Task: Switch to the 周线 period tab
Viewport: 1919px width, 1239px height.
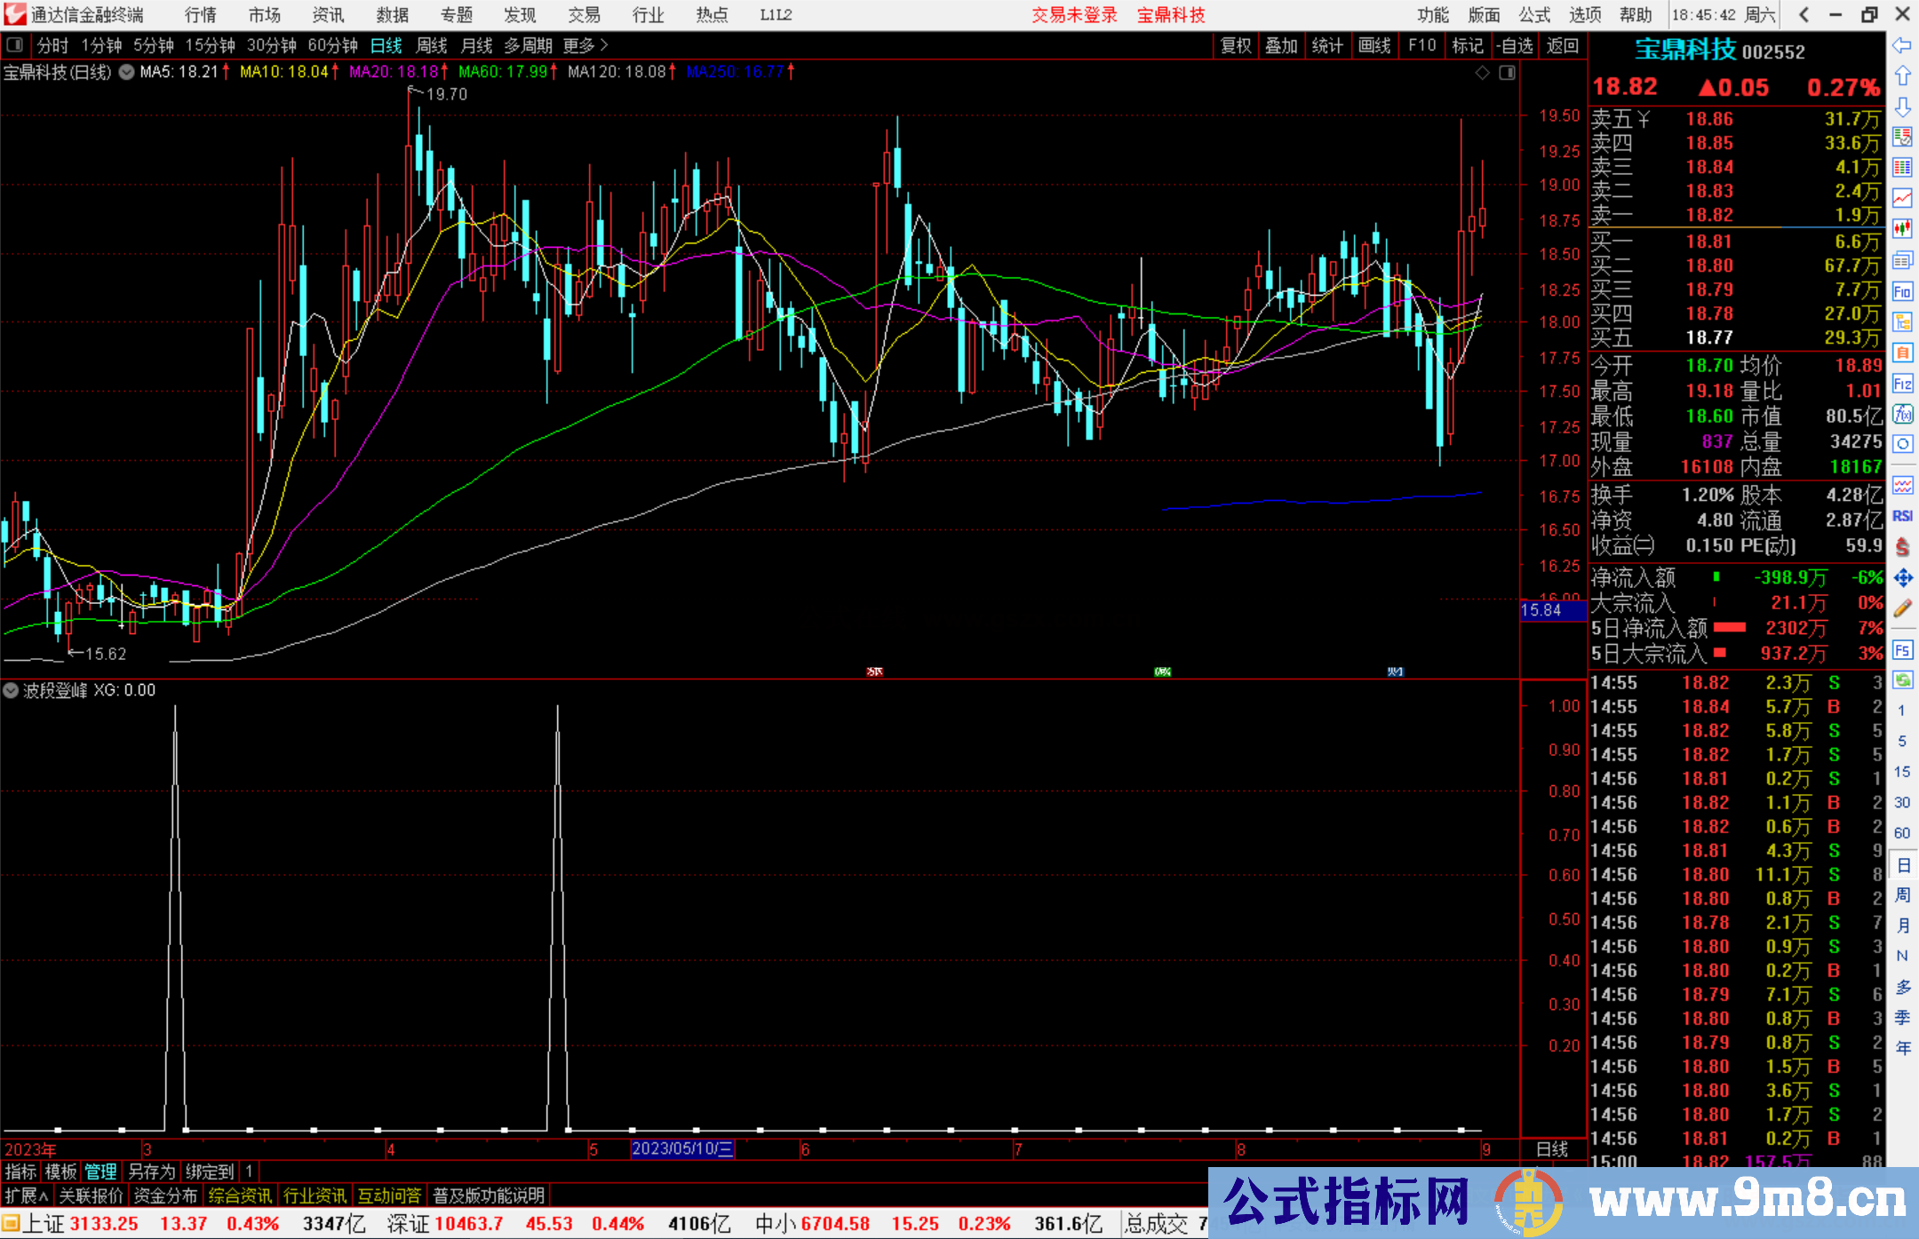Action: point(432,44)
